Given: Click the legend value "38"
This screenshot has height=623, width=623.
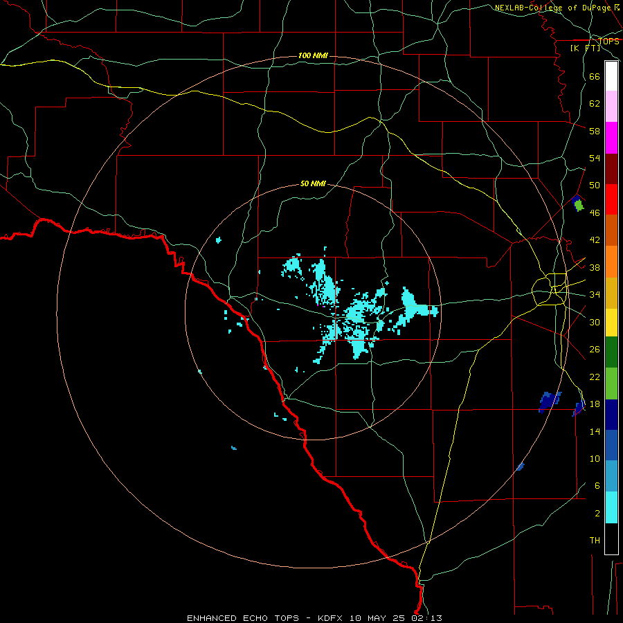Looking at the screenshot, I should point(595,268).
